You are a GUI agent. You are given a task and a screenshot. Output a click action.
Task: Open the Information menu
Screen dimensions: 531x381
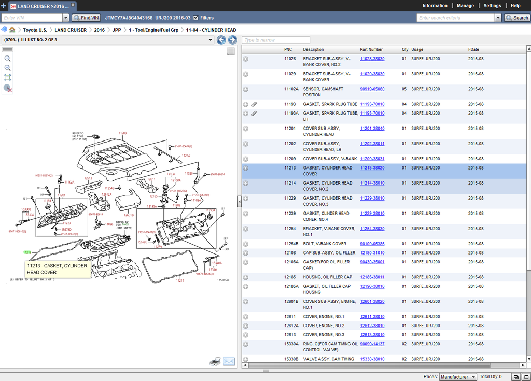(435, 6)
